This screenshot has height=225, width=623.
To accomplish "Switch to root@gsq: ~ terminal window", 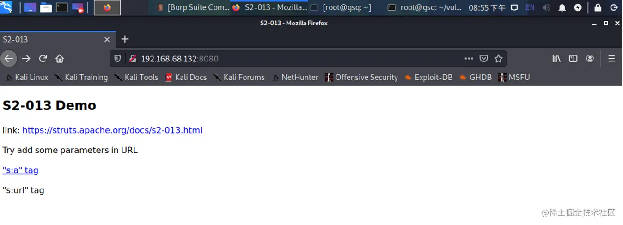I will point(341,7).
